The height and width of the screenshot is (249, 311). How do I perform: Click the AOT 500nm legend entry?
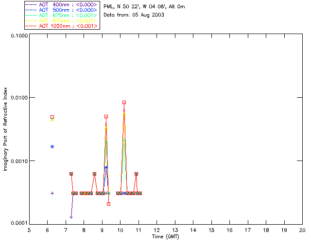[x=62, y=10]
